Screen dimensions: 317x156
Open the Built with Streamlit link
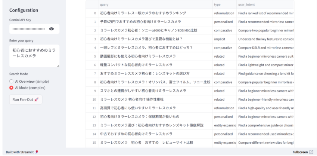click(20, 152)
